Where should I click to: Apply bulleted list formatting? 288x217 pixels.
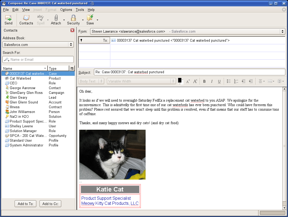(229, 81)
